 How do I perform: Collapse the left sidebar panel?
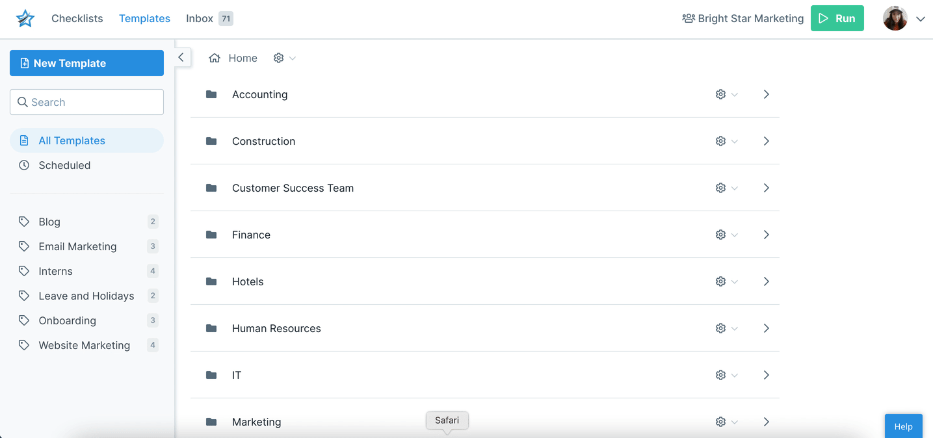[181, 57]
